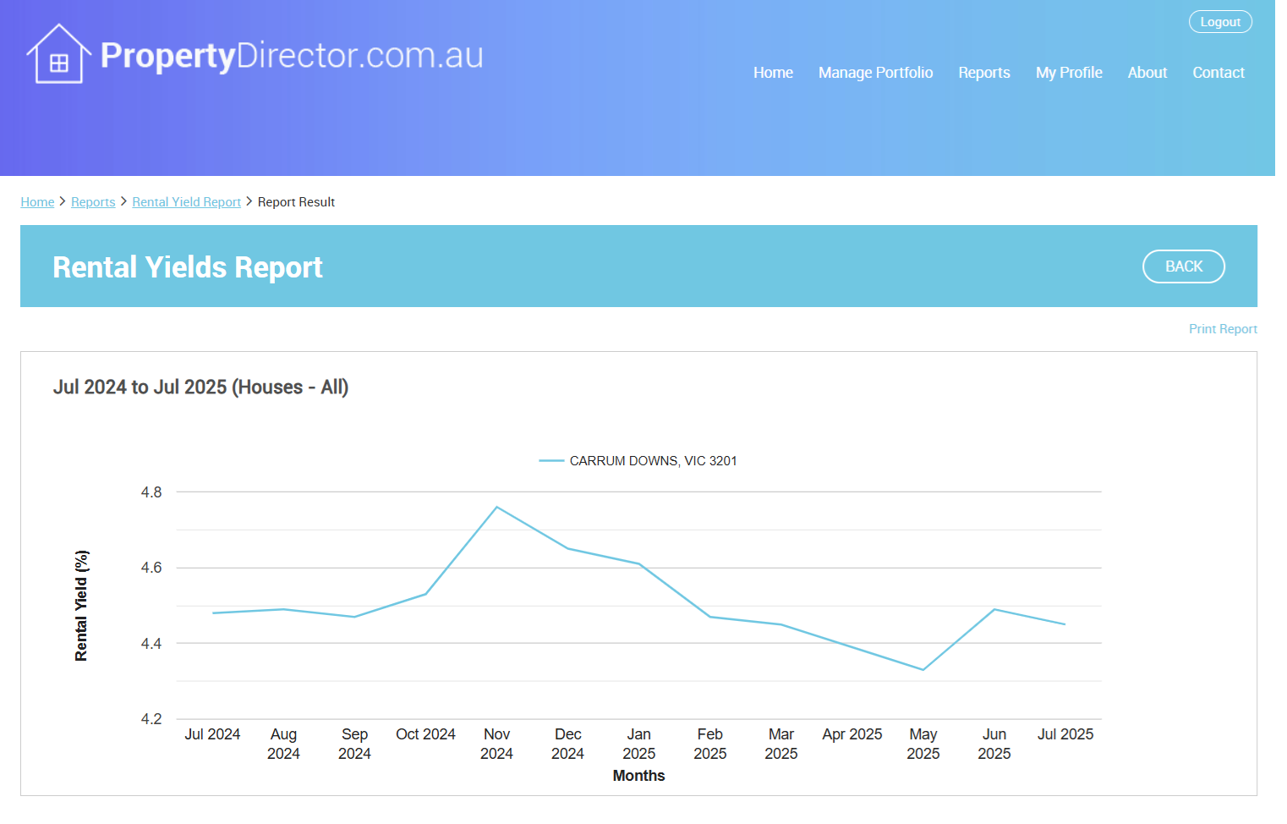Click the Nov 2024 peak data point
The width and height of the screenshot is (1287, 824).
(x=497, y=507)
